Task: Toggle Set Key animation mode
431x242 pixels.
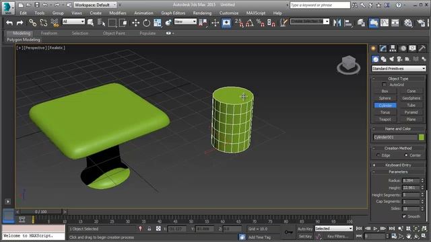Action: 305,236
